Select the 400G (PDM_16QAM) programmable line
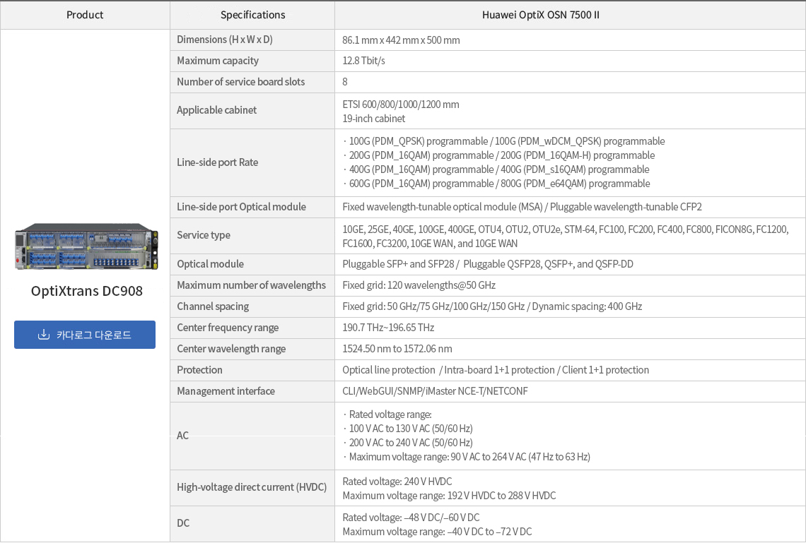 496,169
